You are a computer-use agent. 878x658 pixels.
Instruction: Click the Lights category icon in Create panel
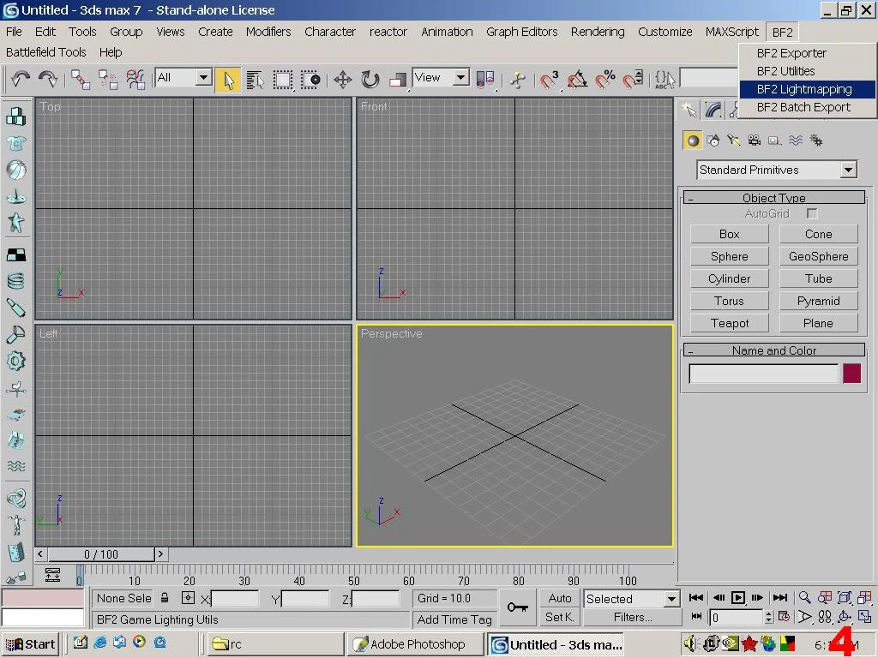coord(734,141)
